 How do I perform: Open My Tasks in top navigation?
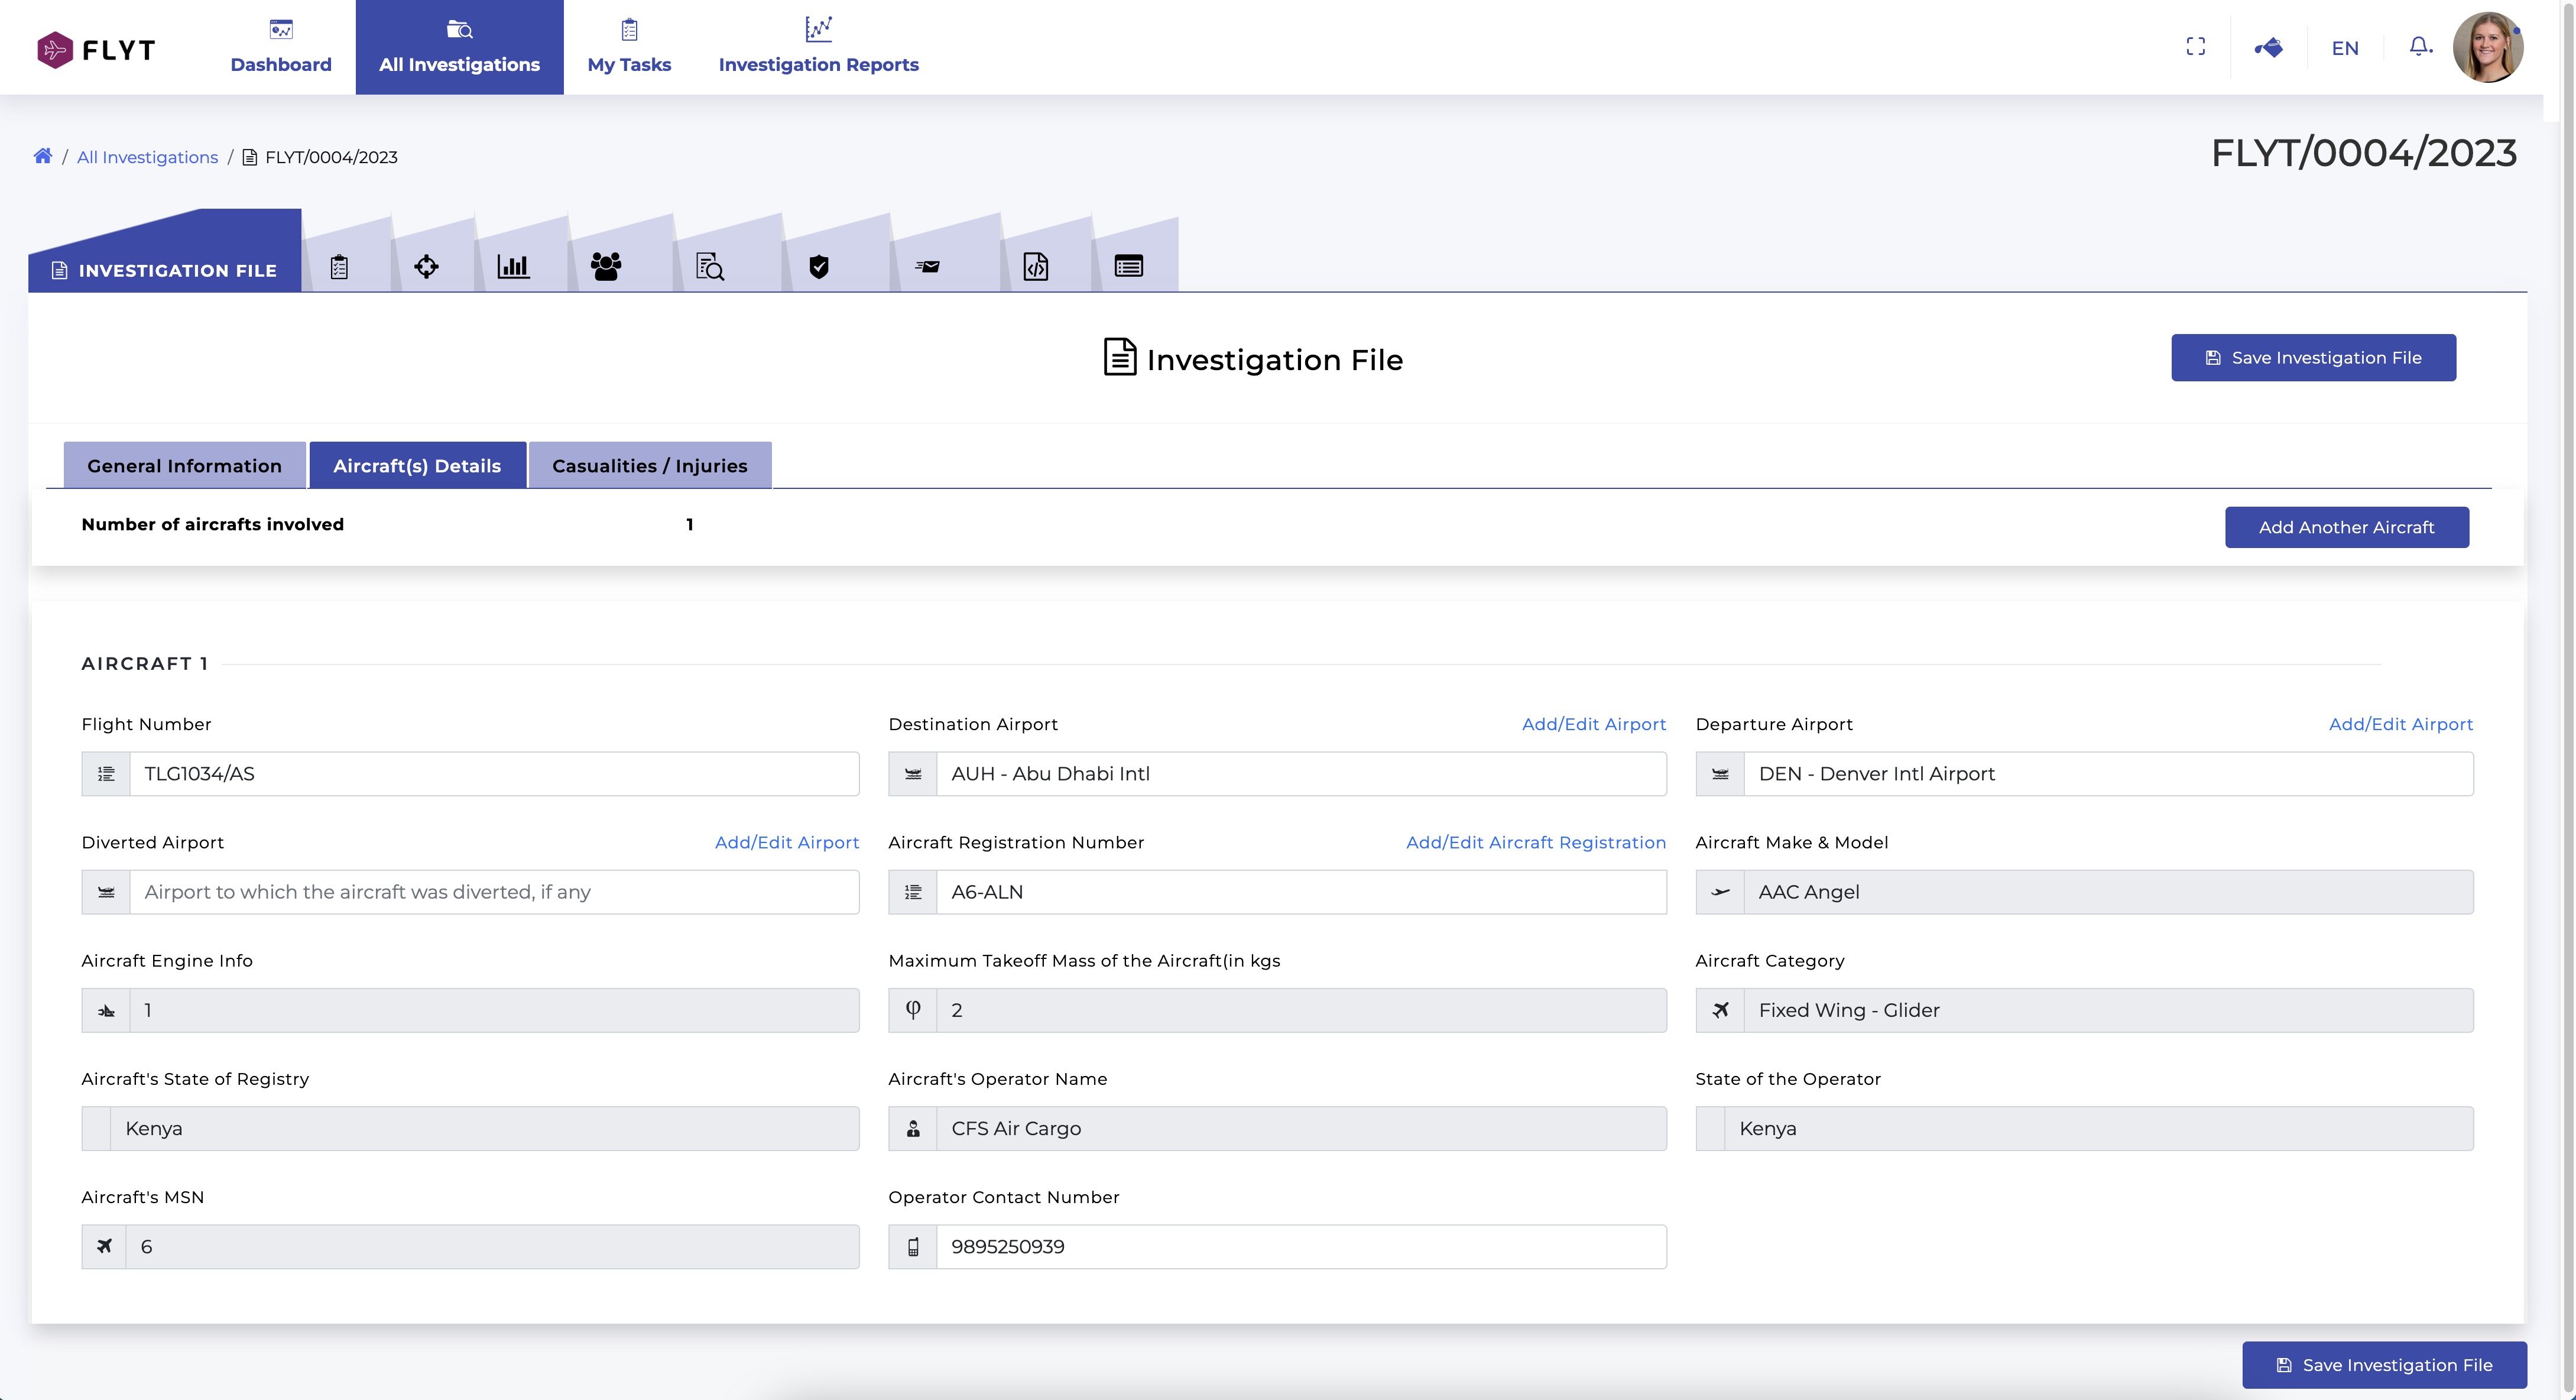(x=629, y=47)
